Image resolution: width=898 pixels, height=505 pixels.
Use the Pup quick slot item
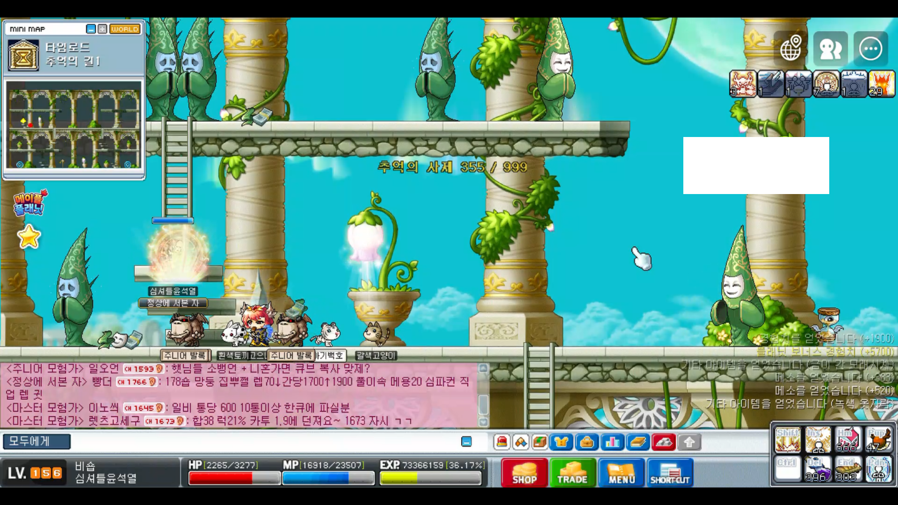click(x=878, y=440)
